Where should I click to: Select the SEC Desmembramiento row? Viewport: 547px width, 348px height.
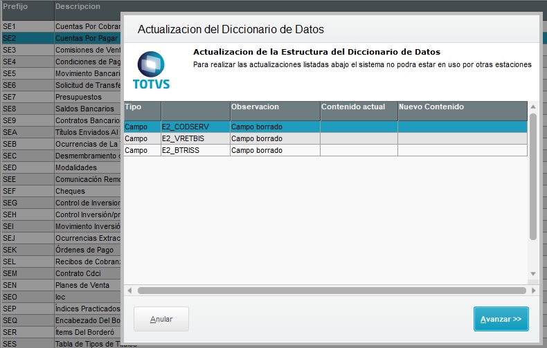61,156
